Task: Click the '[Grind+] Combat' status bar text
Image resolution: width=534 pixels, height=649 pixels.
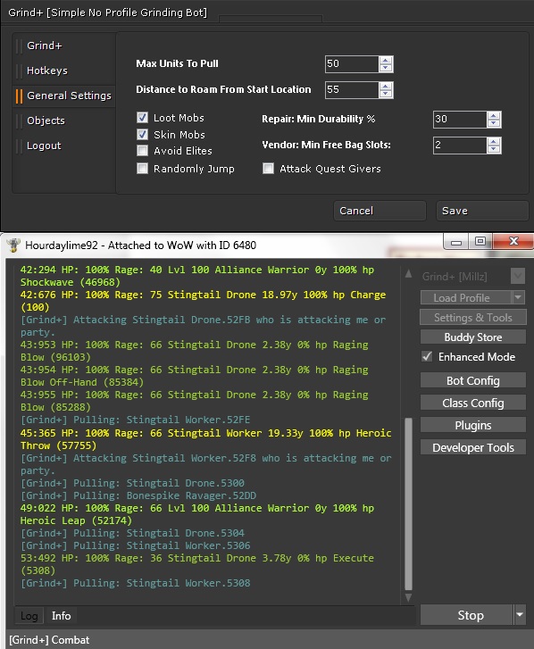Action: [x=49, y=640]
